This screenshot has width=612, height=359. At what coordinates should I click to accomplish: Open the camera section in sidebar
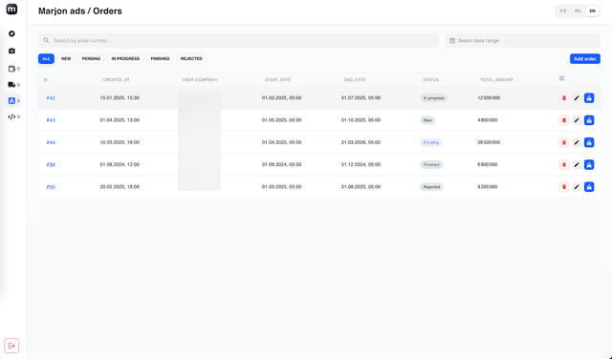point(11,51)
